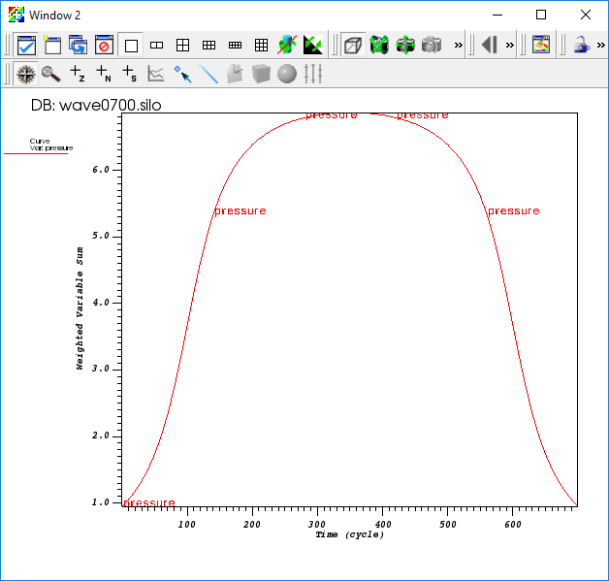This screenshot has height=581, width=609.
Task: Select the line tool icon
Action: click(x=208, y=74)
